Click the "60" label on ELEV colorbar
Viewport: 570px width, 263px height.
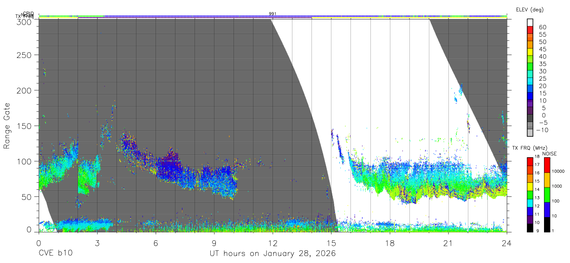542,27
